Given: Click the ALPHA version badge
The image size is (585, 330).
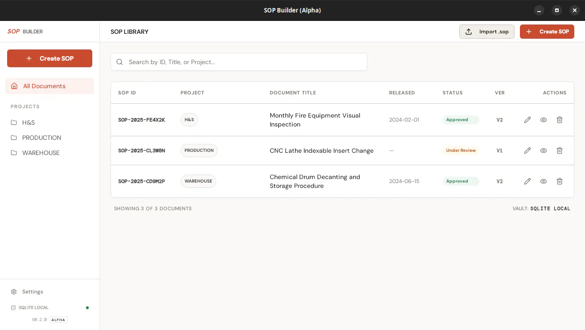Looking at the screenshot, I should pyautogui.click(x=58, y=320).
